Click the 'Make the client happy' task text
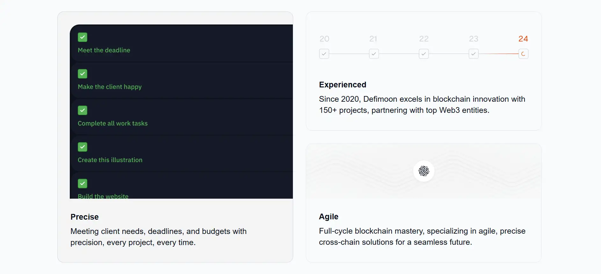The height and width of the screenshot is (274, 601). tap(110, 87)
